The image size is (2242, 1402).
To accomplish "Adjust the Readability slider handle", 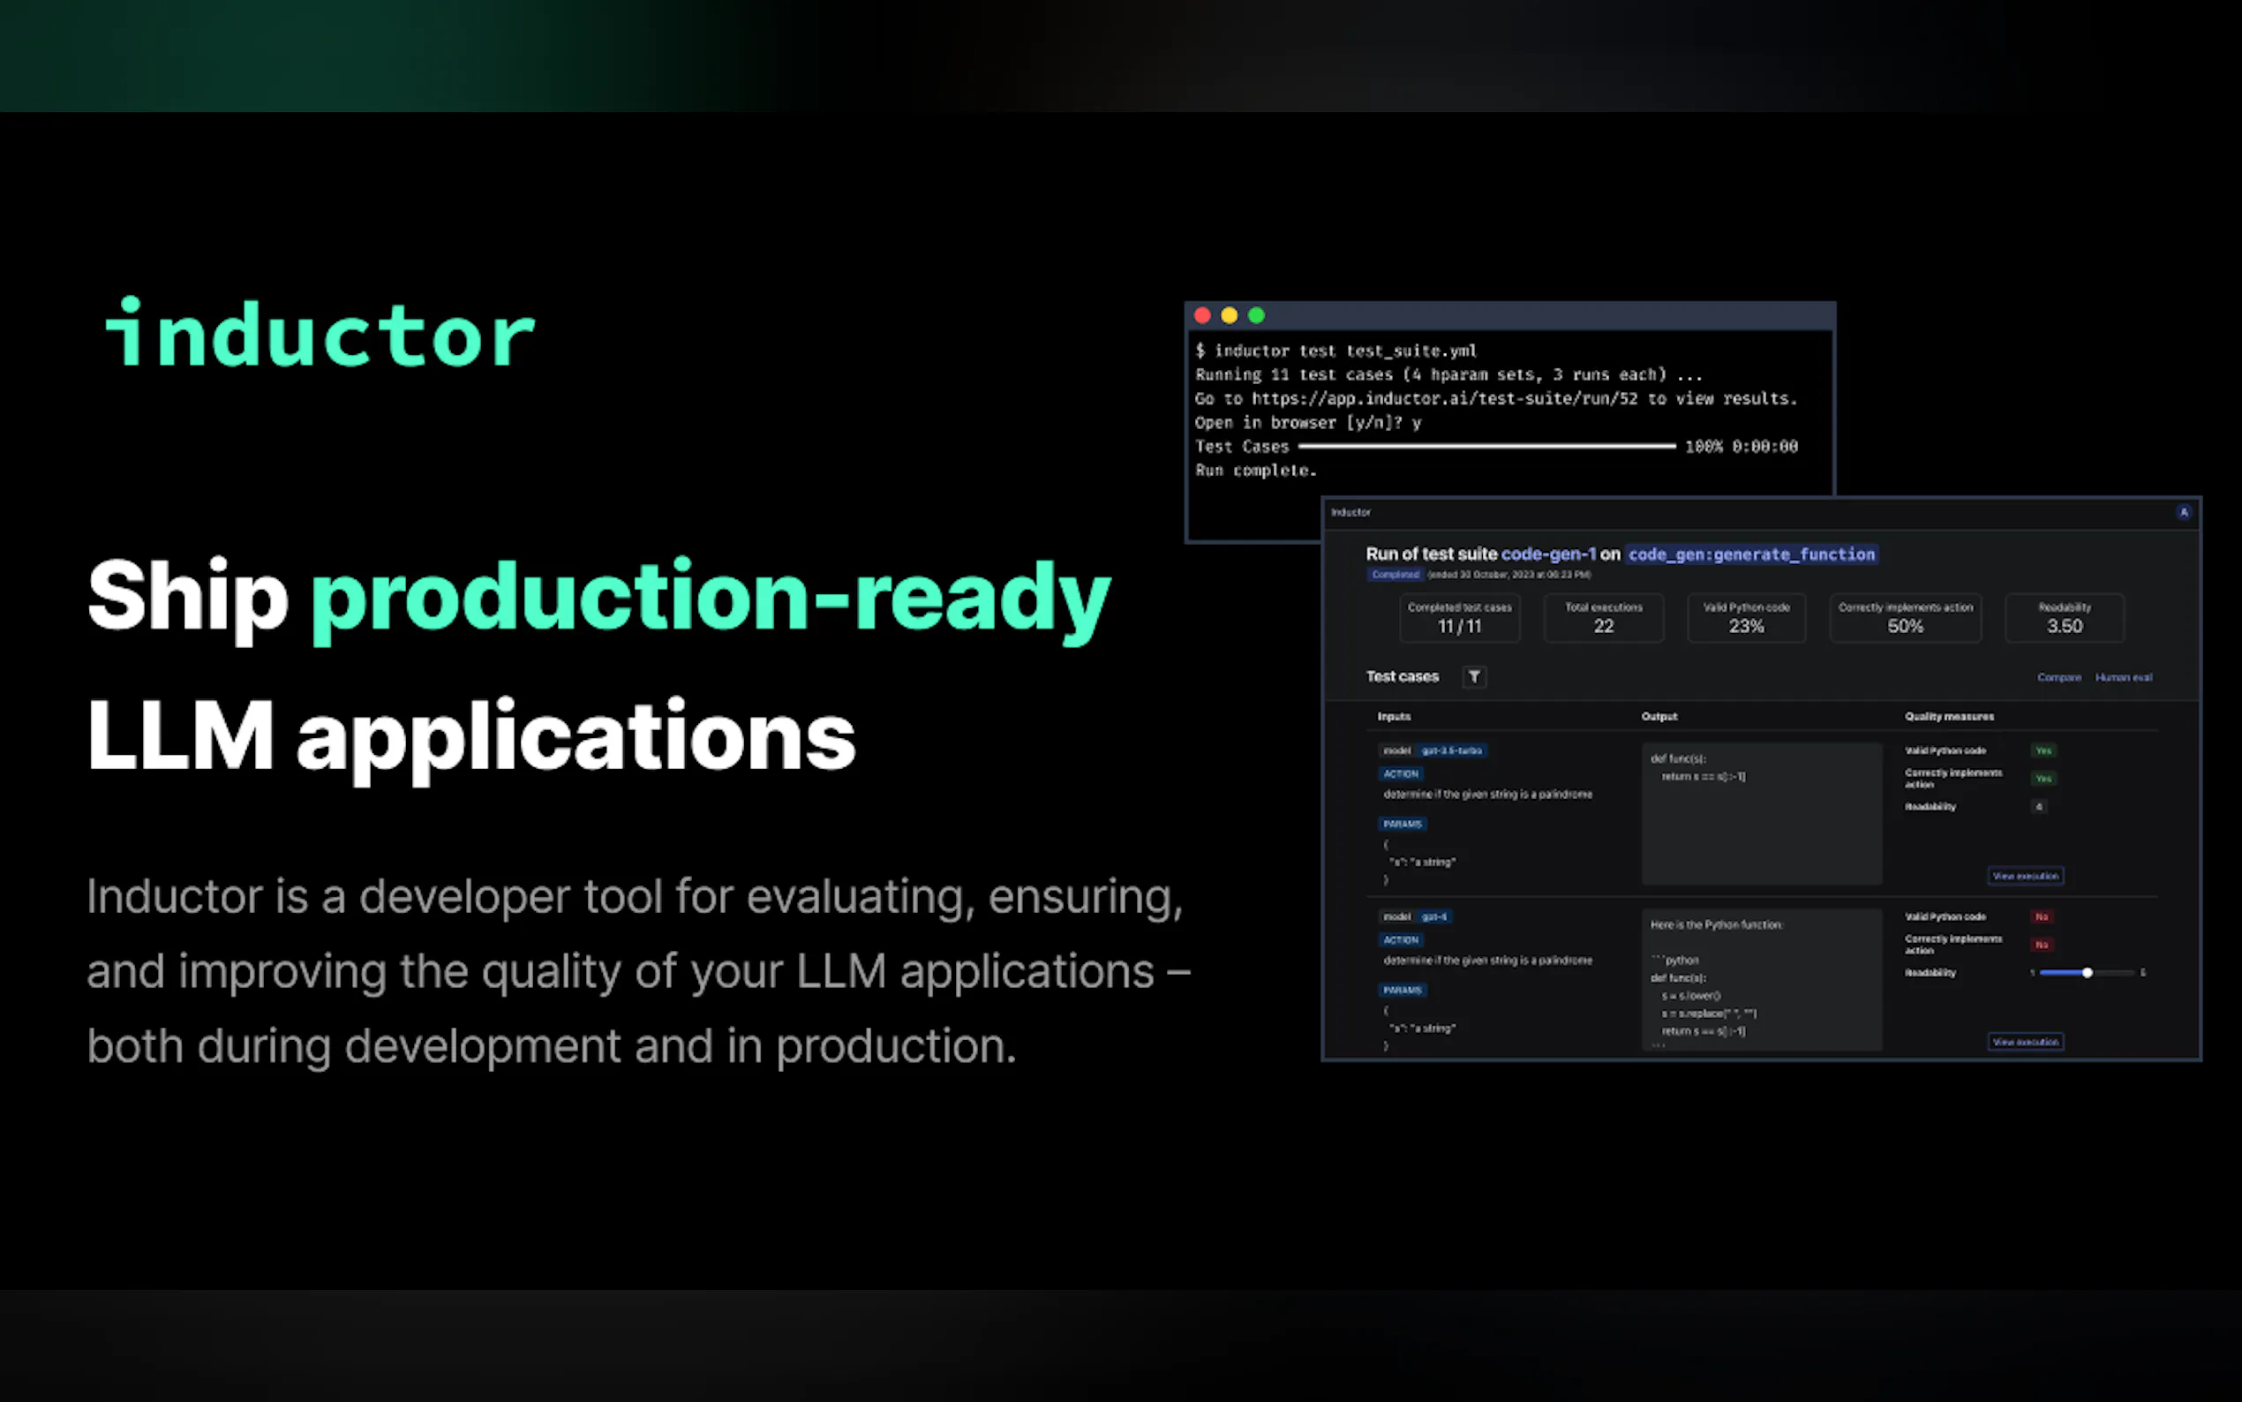I will pos(2088,973).
